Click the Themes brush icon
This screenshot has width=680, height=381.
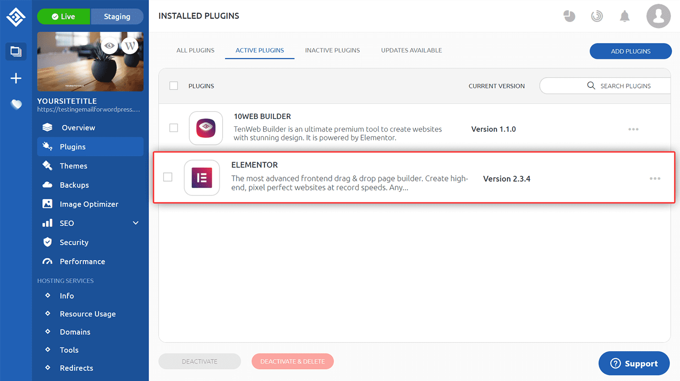pyautogui.click(x=47, y=165)
